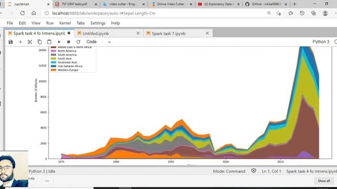Image resolution: width=337 pixels, height=189 pixels.
Task: Open the browser profile avatar icon
Action: coord(325,13)
